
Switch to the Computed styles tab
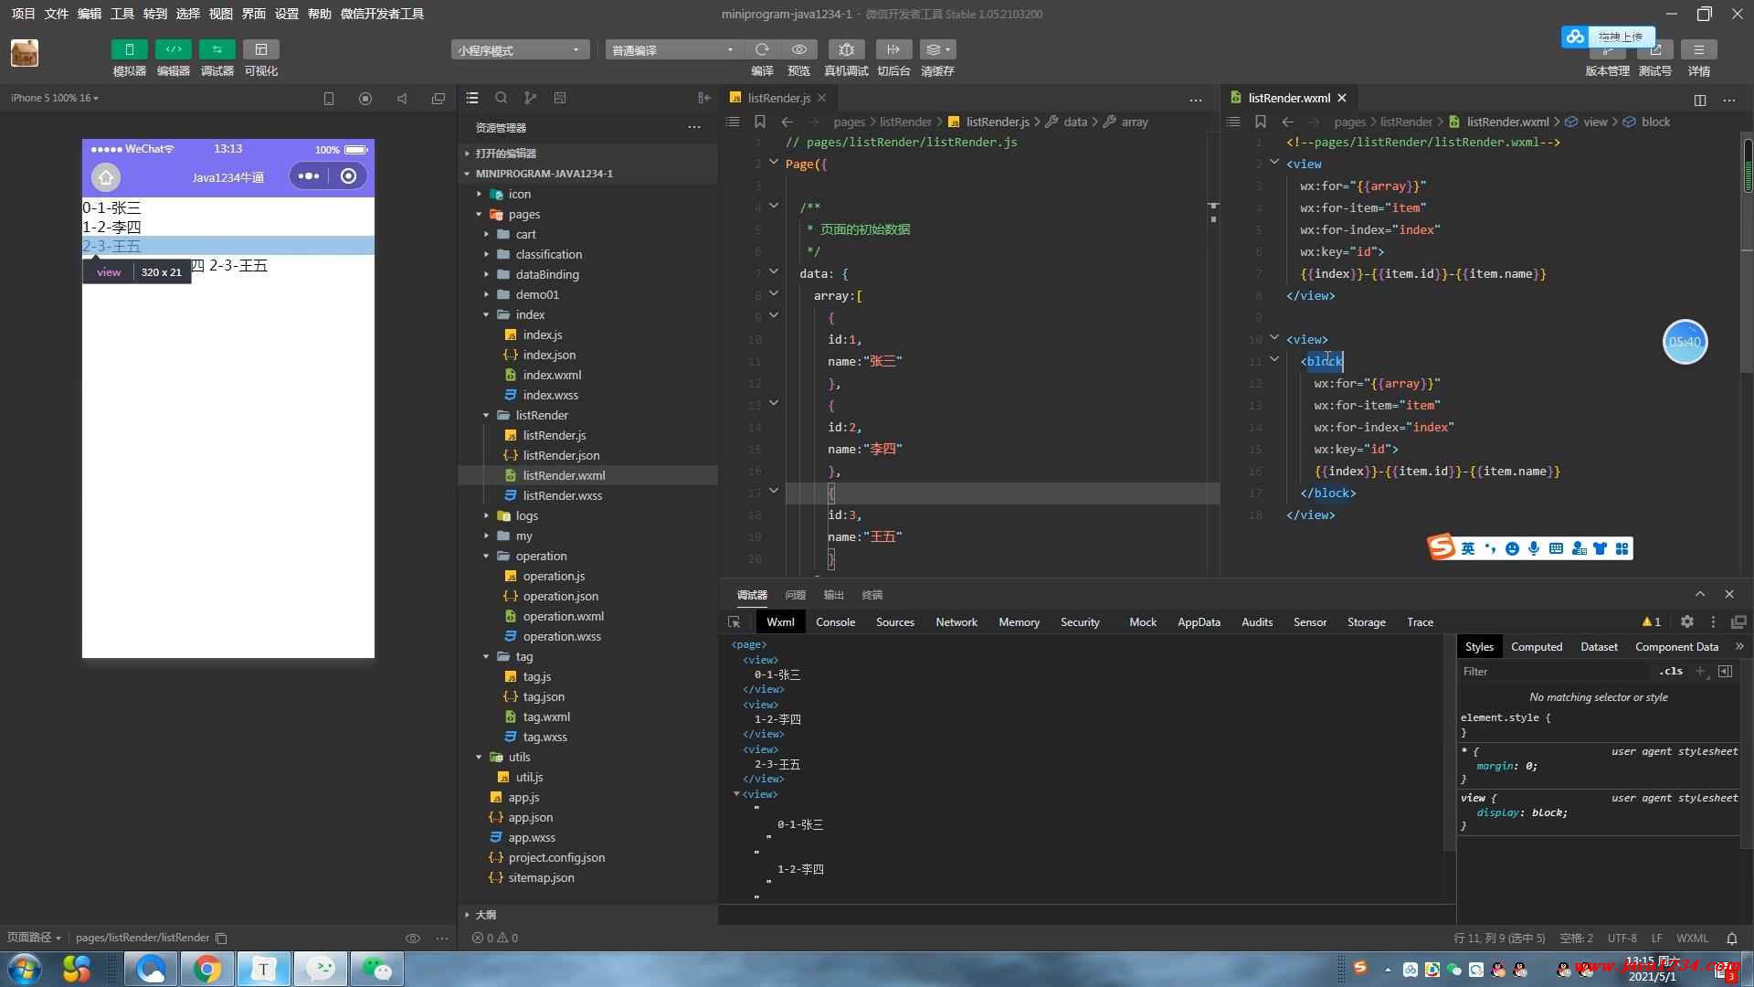click(1537, 646)
